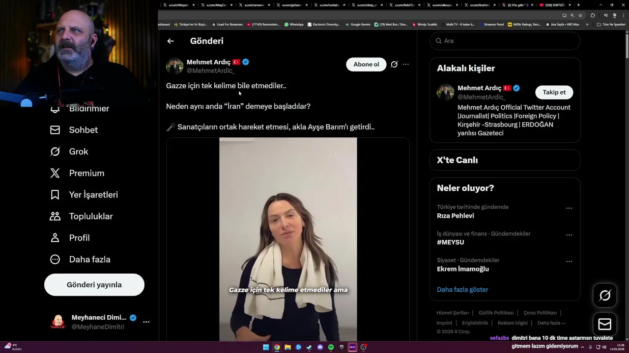Open Google Gemini bookmark
Viewport: 629px width, 353px height.
(358, 24)
